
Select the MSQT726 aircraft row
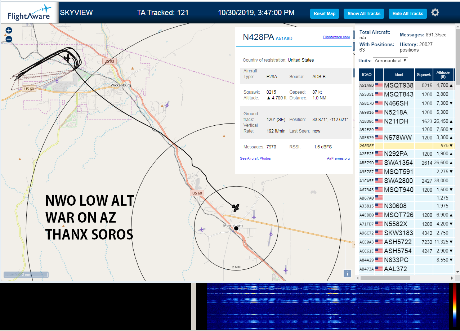406,215
